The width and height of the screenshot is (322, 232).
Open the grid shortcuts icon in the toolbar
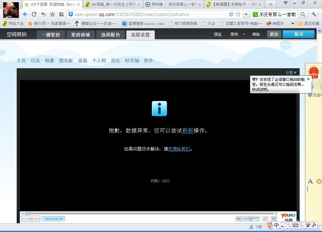(x=61, y=14)
